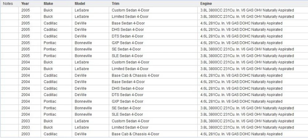Click the 2005 DTS Sedan 4-Door cell

coord(153,36)
